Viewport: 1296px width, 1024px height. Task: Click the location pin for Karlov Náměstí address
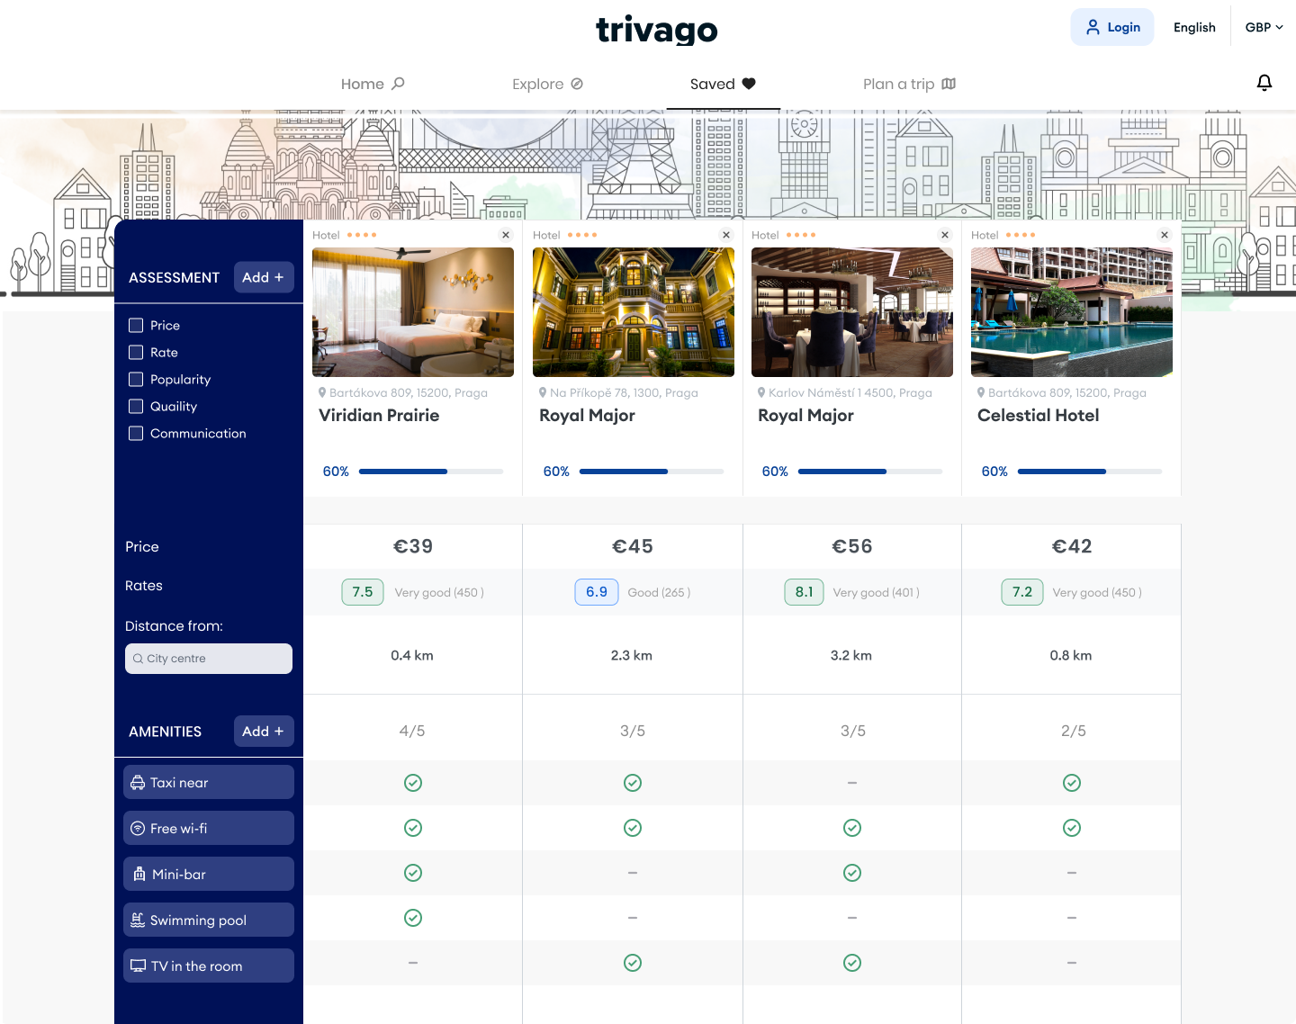click(x=761, y=393)
